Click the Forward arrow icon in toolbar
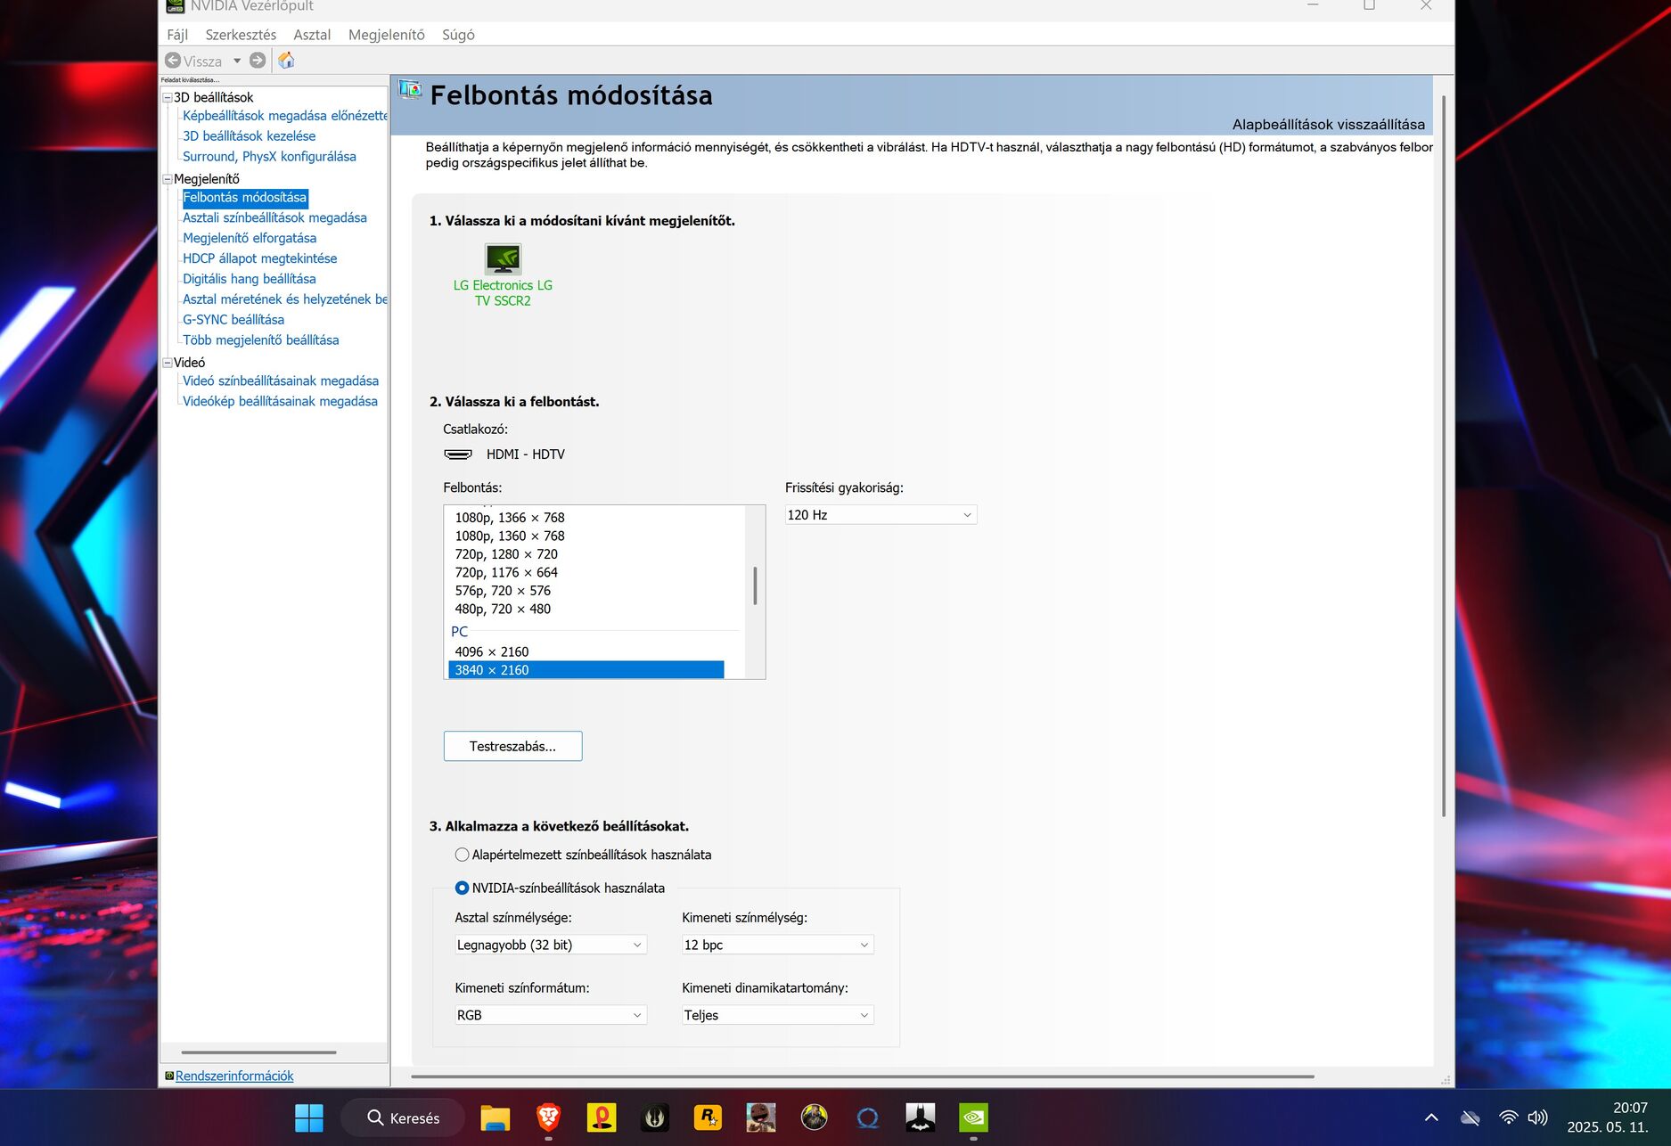This screenshot has height=1146, width=1671. (258, 61)
